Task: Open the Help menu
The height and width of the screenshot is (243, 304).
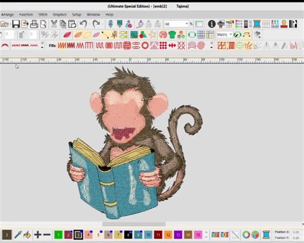Action: click(109, 15)
